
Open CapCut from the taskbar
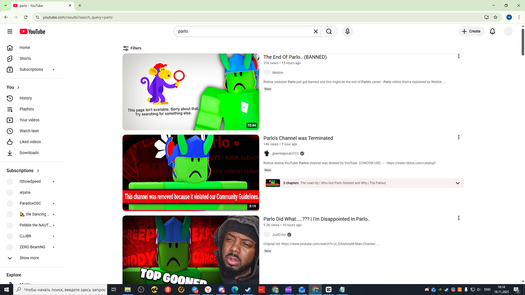tap(329, 289)
